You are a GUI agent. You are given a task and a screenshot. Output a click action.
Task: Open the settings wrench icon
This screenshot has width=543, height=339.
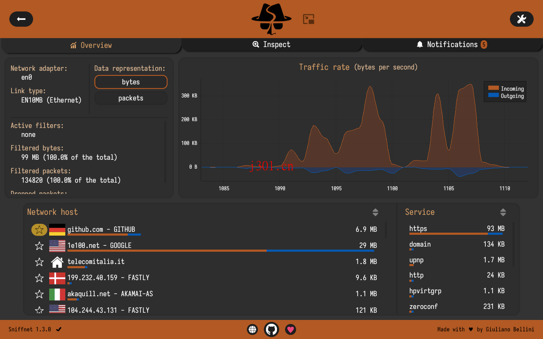tap(521, 19)
